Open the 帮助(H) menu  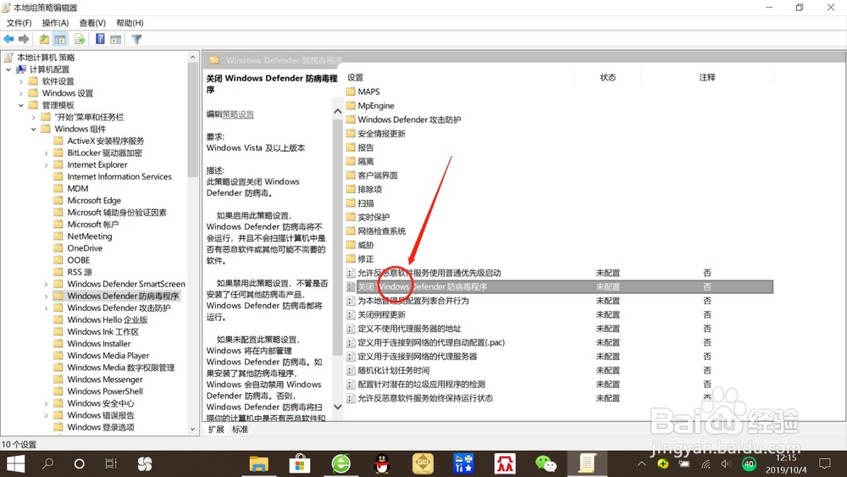coord(130,23)
